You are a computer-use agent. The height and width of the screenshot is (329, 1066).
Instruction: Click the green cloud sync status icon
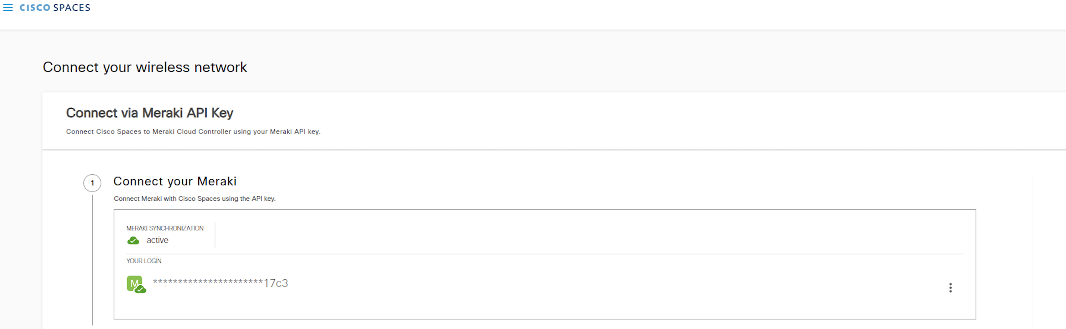click(x=133, y=240)
